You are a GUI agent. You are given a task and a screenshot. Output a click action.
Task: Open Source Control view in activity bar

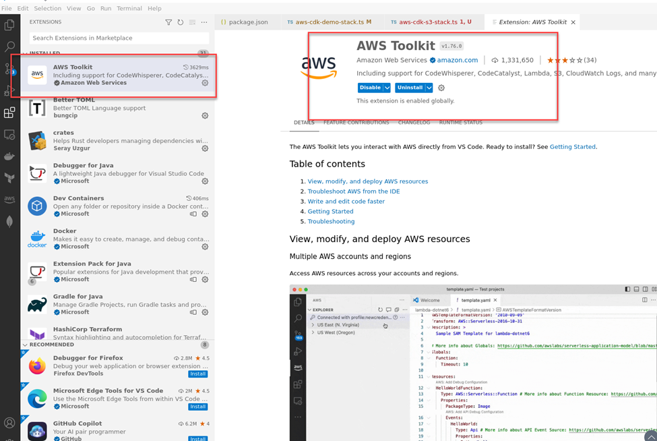(x=9, y=69)
